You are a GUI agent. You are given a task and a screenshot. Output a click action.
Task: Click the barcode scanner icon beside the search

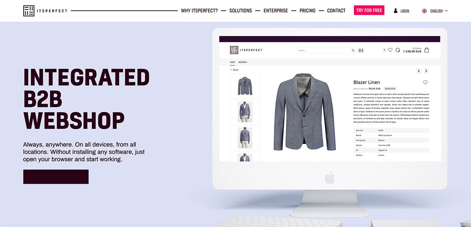[361, 50]
